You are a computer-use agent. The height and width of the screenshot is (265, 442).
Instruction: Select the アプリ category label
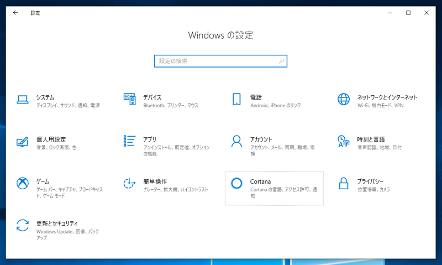click(x=150, y=139)
